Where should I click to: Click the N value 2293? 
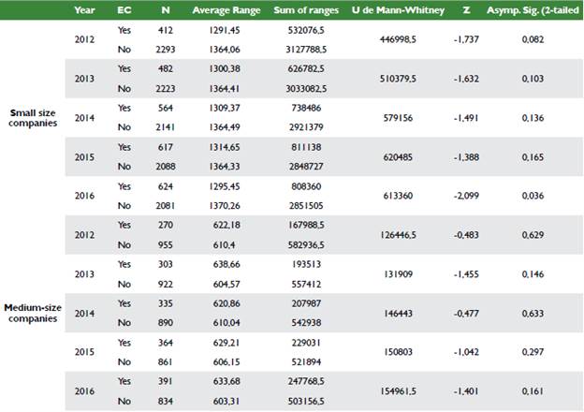pyautogui.click(x=163, y=47)
